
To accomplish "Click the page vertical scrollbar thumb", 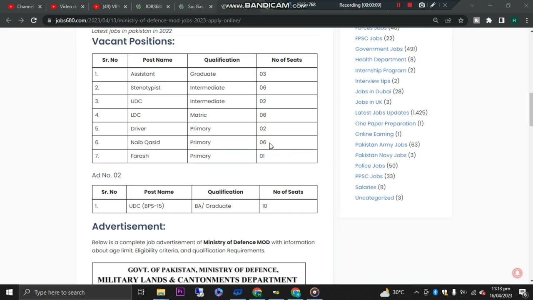I will point(531,109).
